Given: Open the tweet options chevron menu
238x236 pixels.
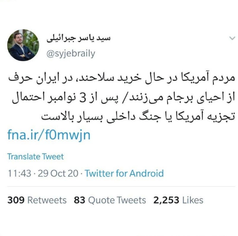Looking at the screenshot, I should [x=232, y=38].
